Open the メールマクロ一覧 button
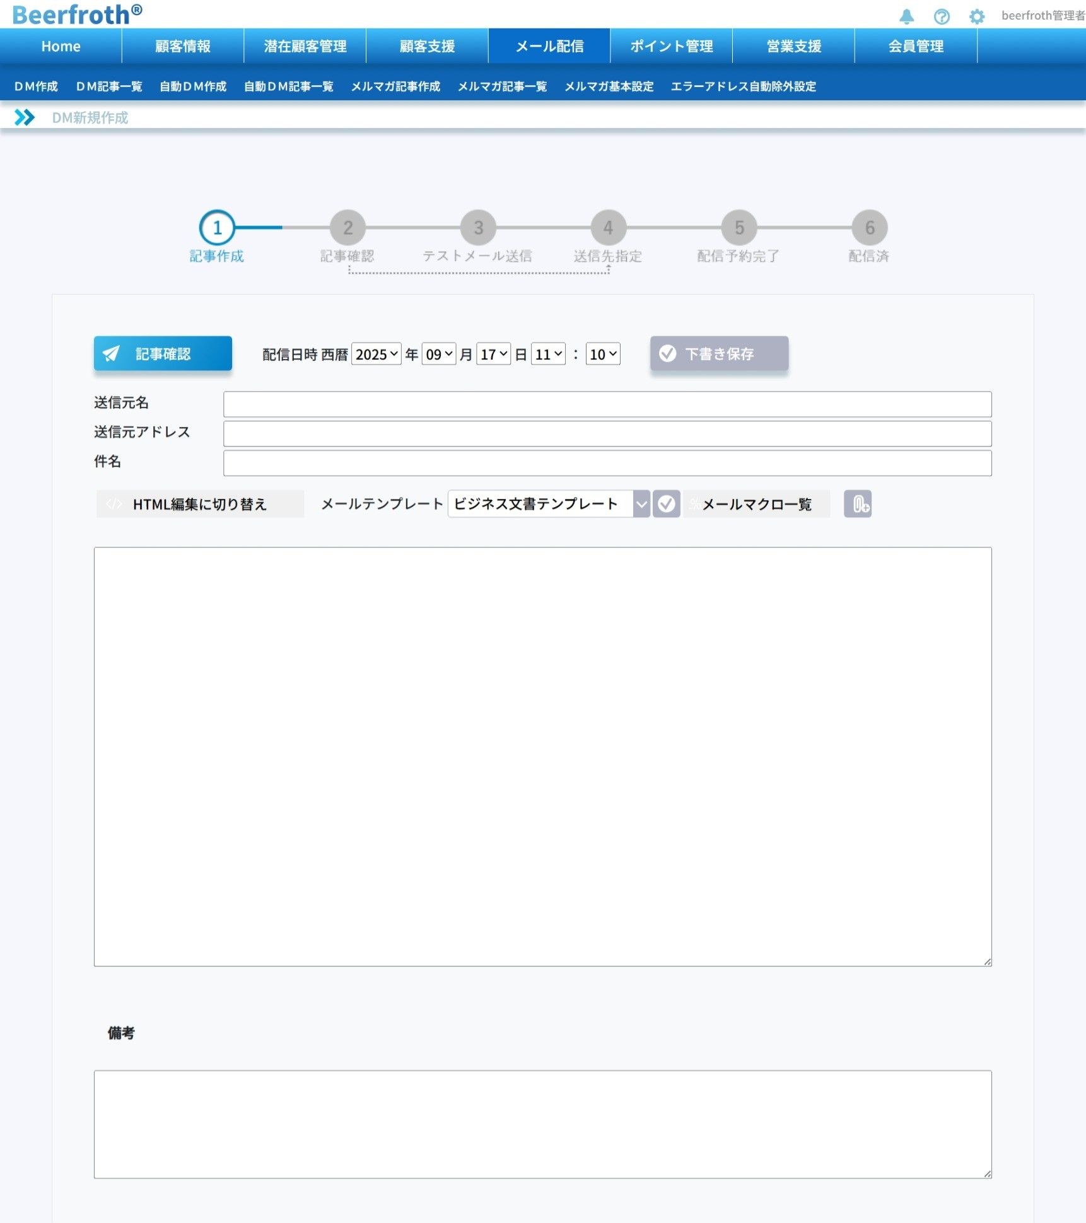Screen dimensions: 1086x1223 point(756,504)
